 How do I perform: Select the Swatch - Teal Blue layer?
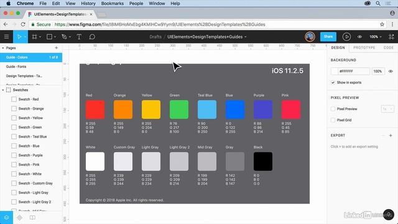[32, 137]
